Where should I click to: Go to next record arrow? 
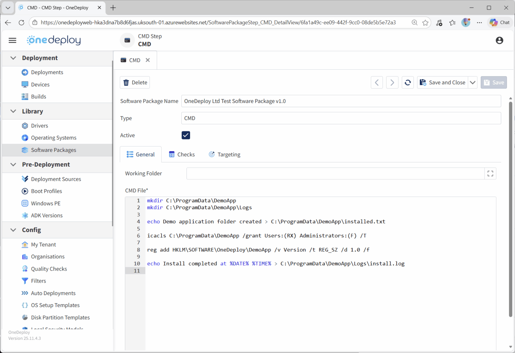point(392,82)
